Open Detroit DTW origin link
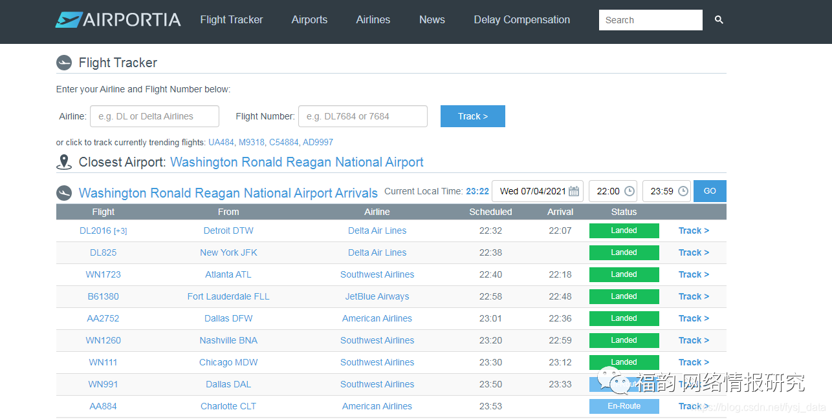Screen dimensions: 832x419 pos(228,230)
